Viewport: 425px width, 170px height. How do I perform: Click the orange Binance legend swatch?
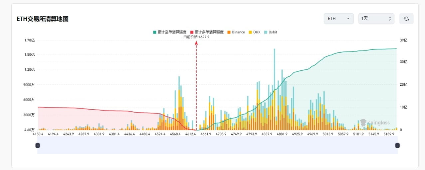pyautogui.click(x=229, y=32)
